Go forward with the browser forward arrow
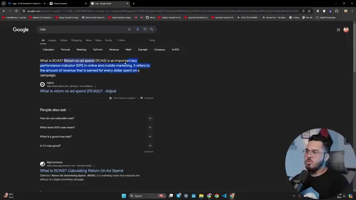The image size is (356, 200). click(10, 11)
